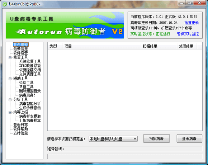Open 删除顽固目录 tool
The width and height of the screenshot is (208, 165).
point(30,91)
